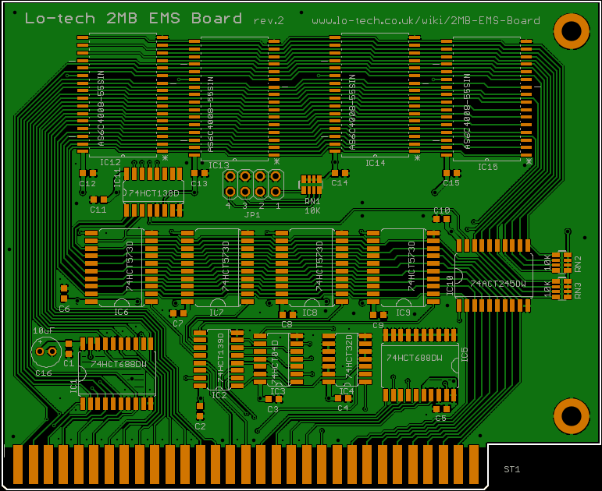
Task: Select the C7 capacitor label
Action: pos(178,324)
